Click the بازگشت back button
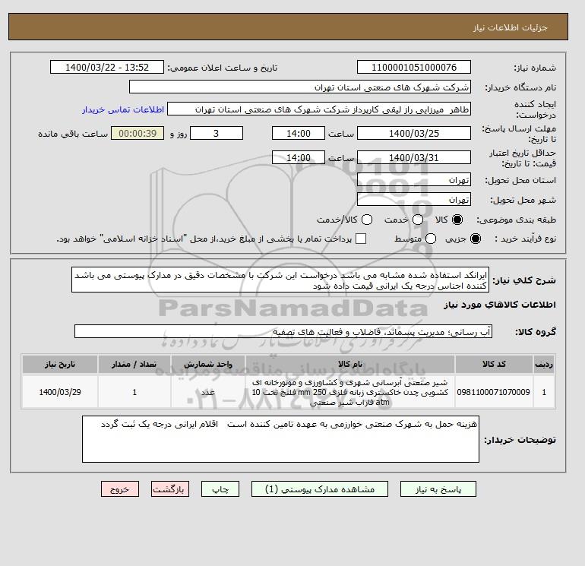This screenshot has width=585, height=566. (x=170, y=489)
